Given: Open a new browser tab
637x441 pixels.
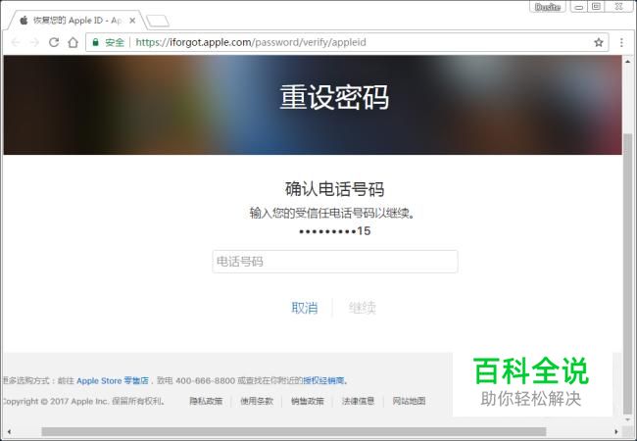Looking at the screenshot, I should point(158,21).
